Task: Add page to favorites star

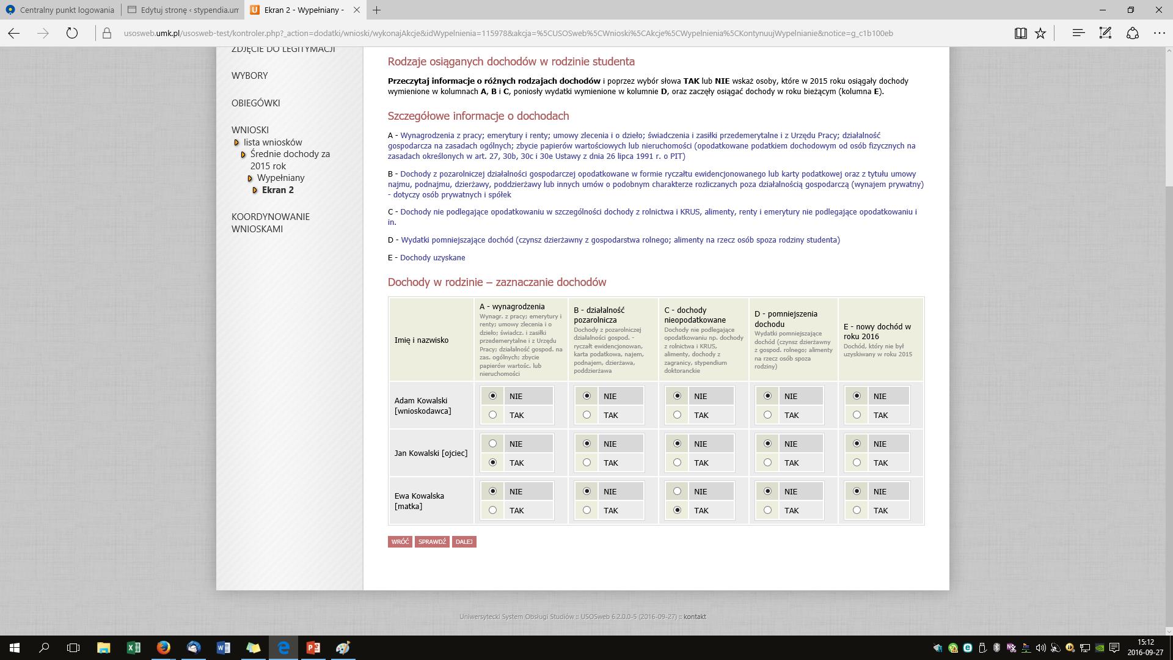Action: (1040, 34)
